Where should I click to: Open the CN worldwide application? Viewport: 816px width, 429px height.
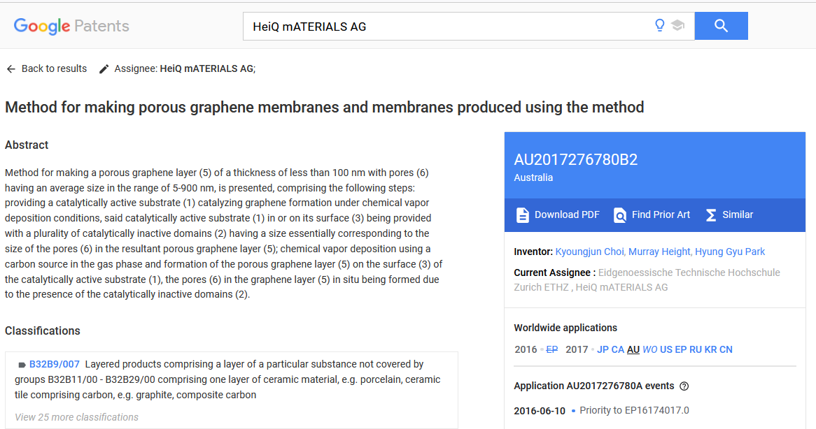[x=726, y=349]
